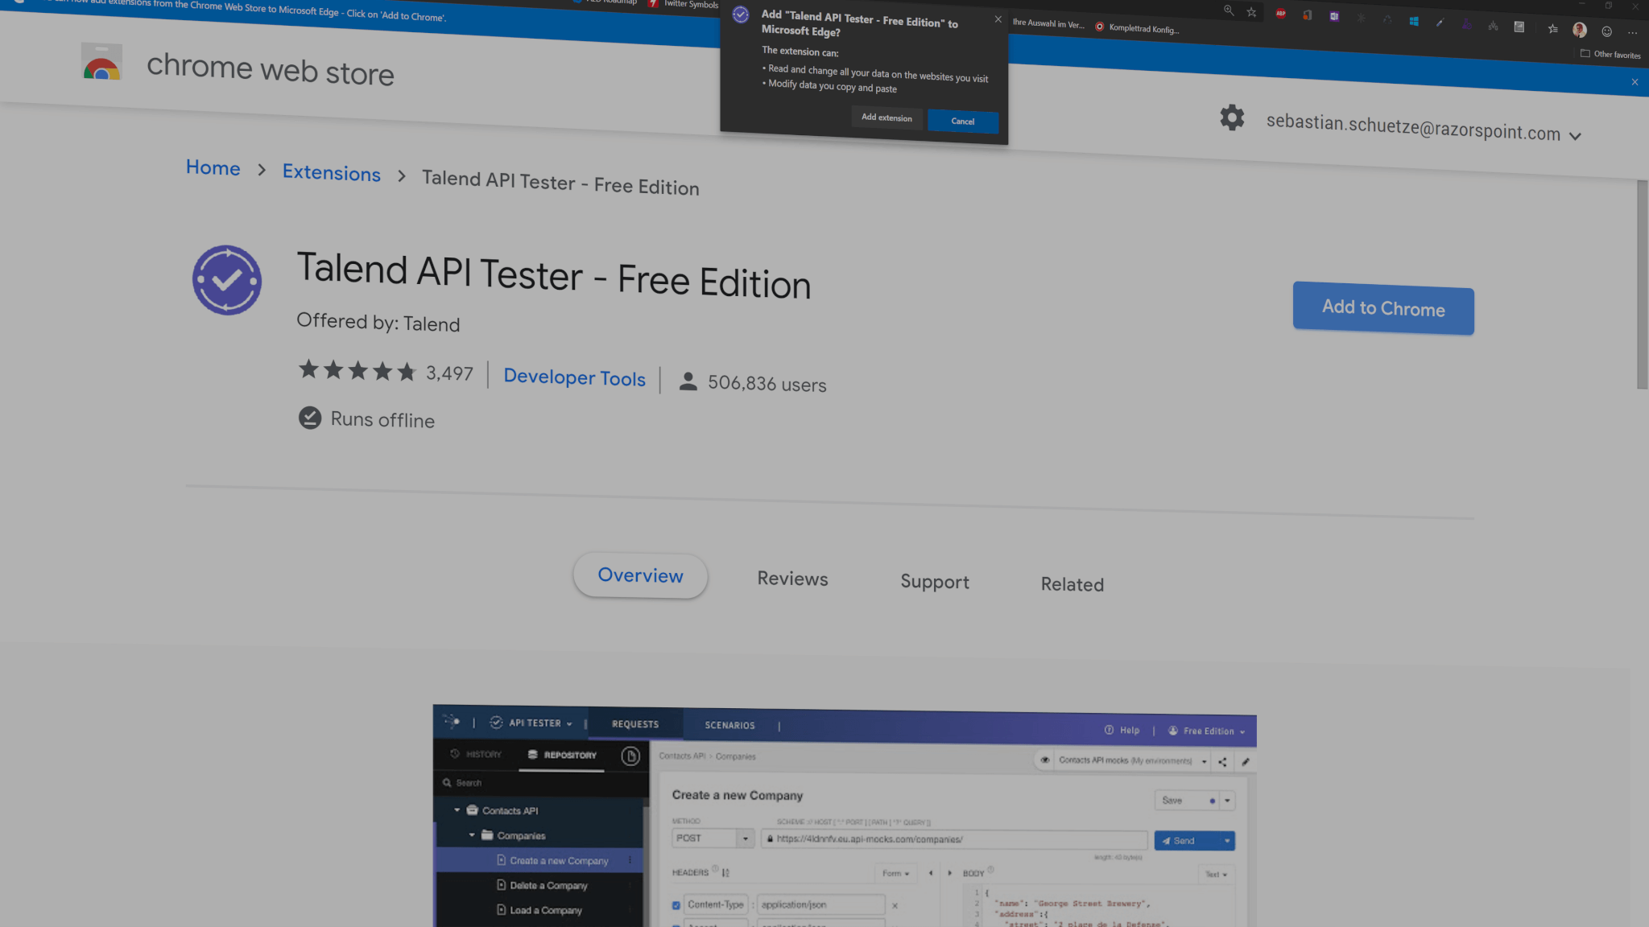Select the Overview tab

click(640, 575)
